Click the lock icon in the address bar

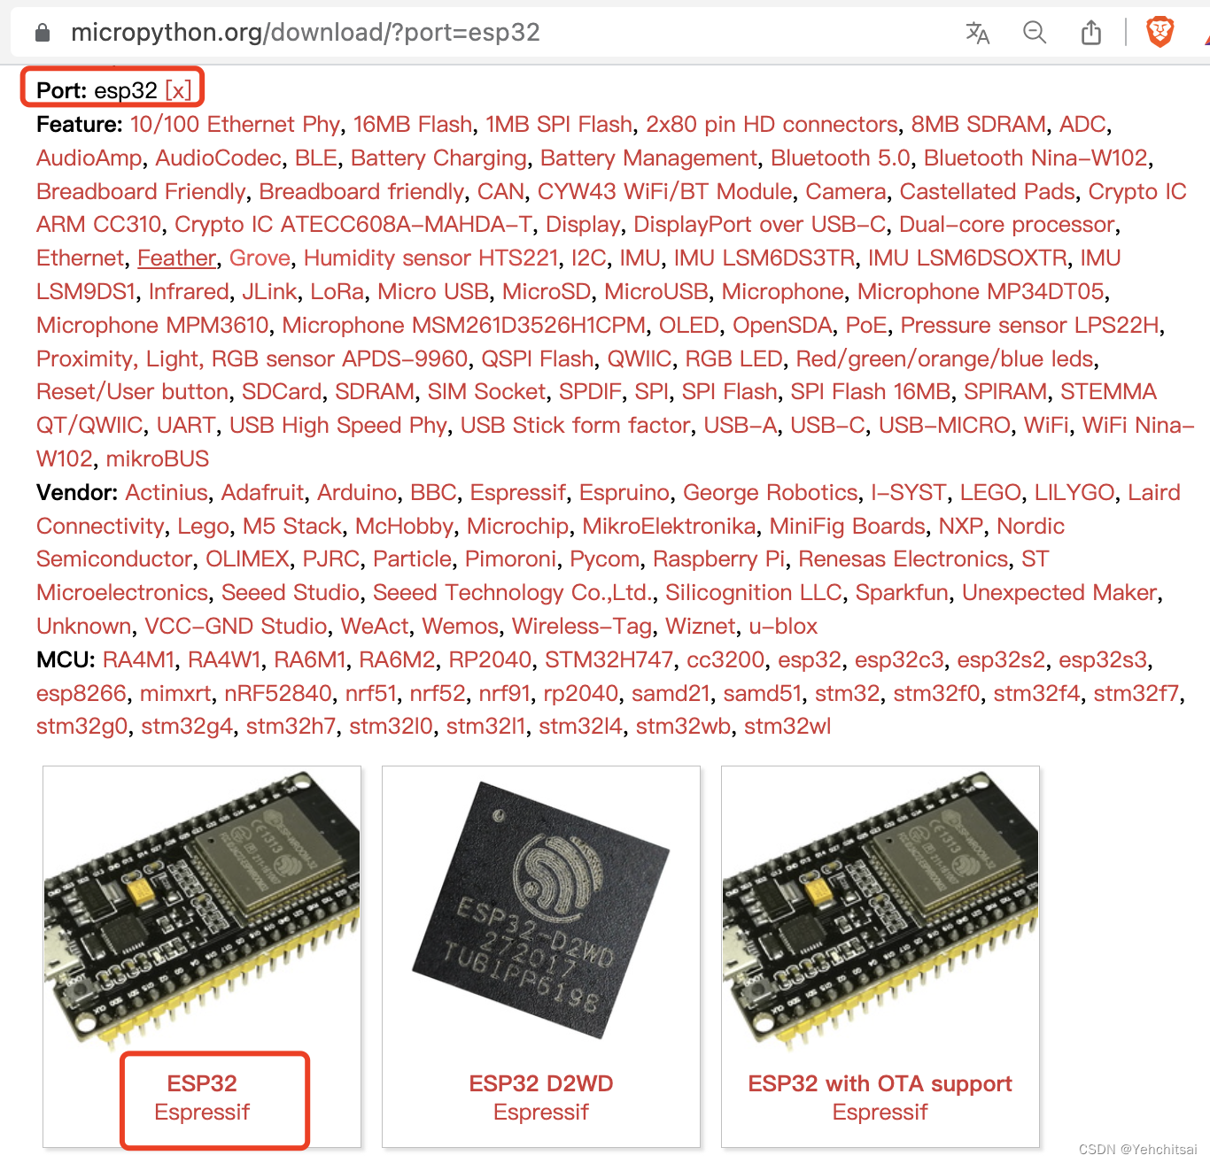[x=42, y=33]
